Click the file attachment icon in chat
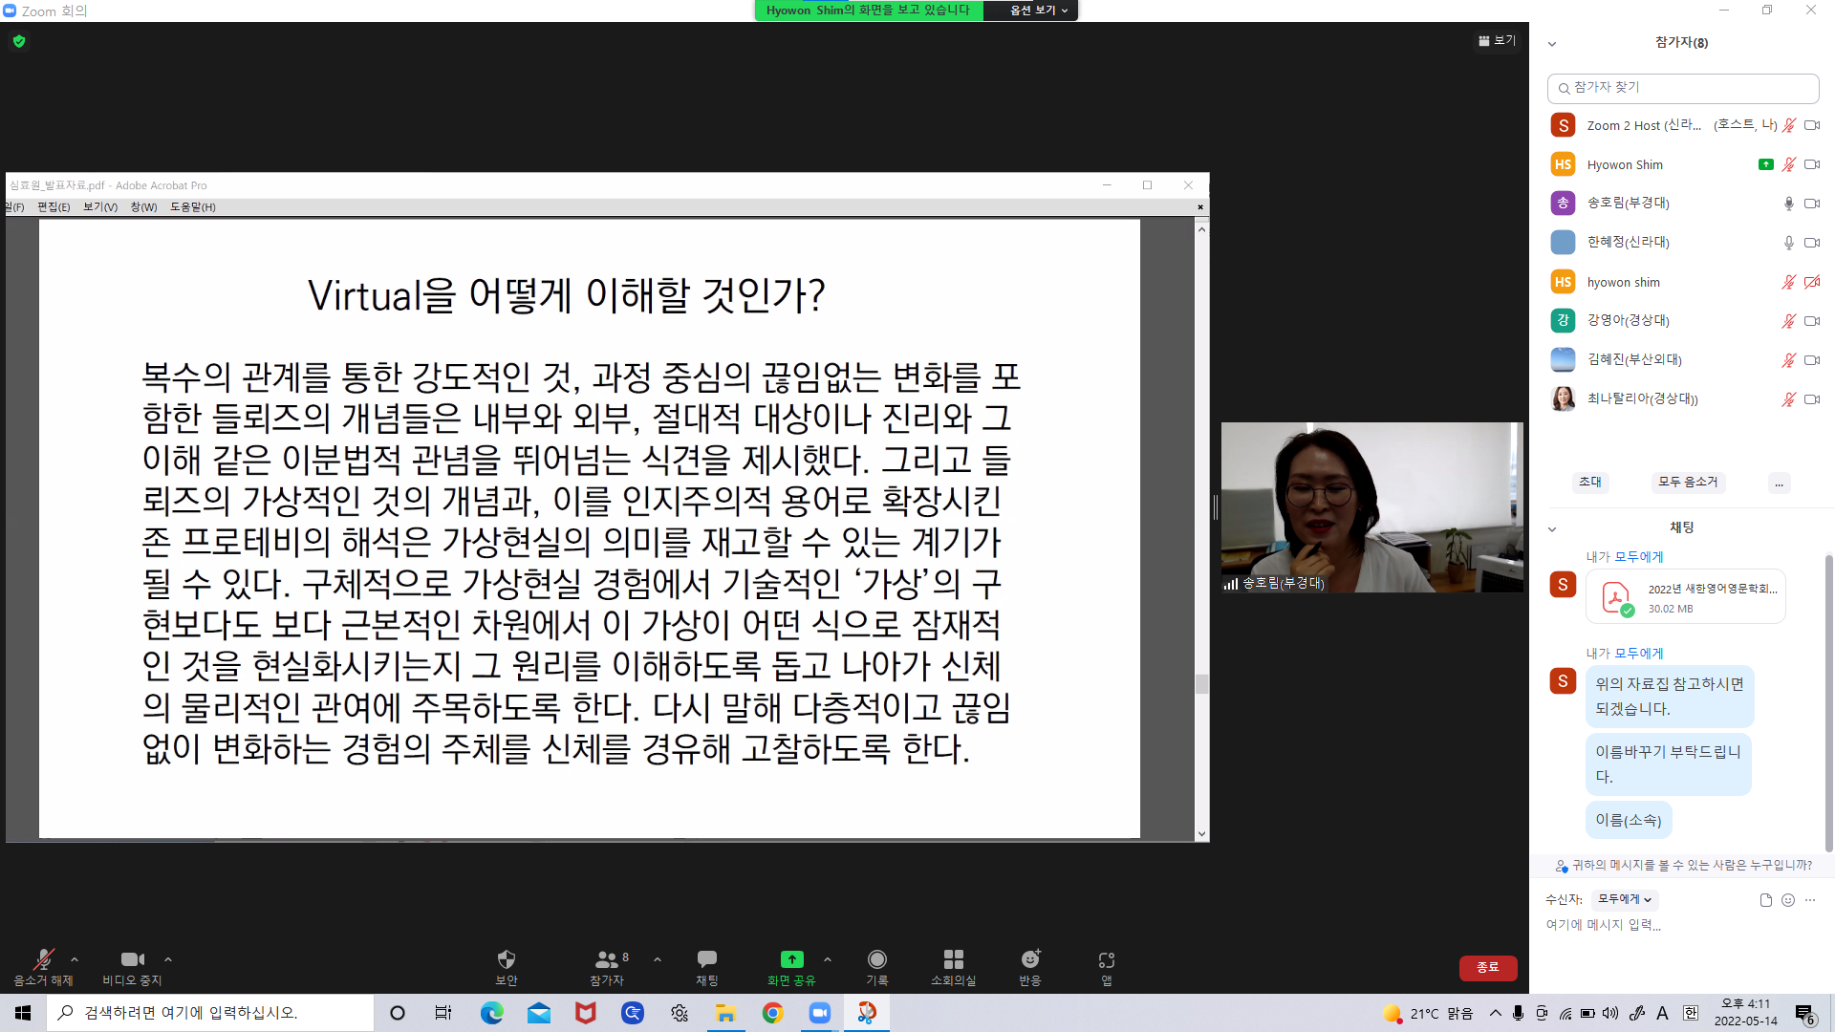This screenshot has width=1835, height=1032. tap(1765, 900)
